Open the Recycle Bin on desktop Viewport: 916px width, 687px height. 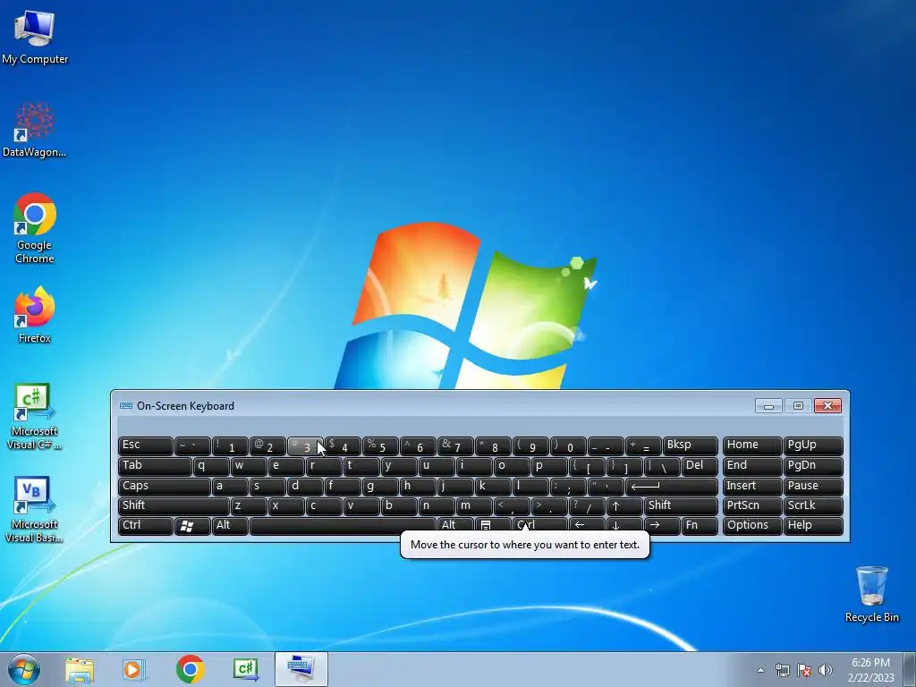[x=871, y=594]
